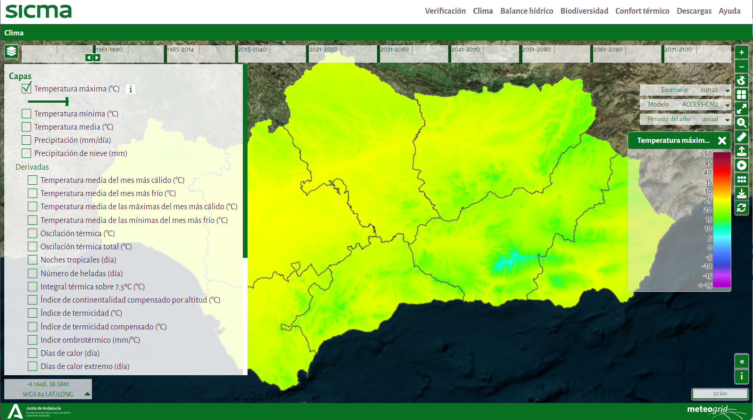Enable Temperatura media (°C) layer
Viewport: 753px width, 420px height.
point(26,127)
